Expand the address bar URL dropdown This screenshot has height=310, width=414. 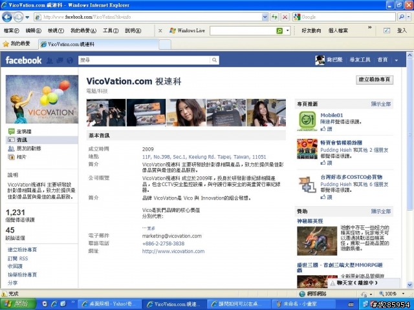click(265, 17)
